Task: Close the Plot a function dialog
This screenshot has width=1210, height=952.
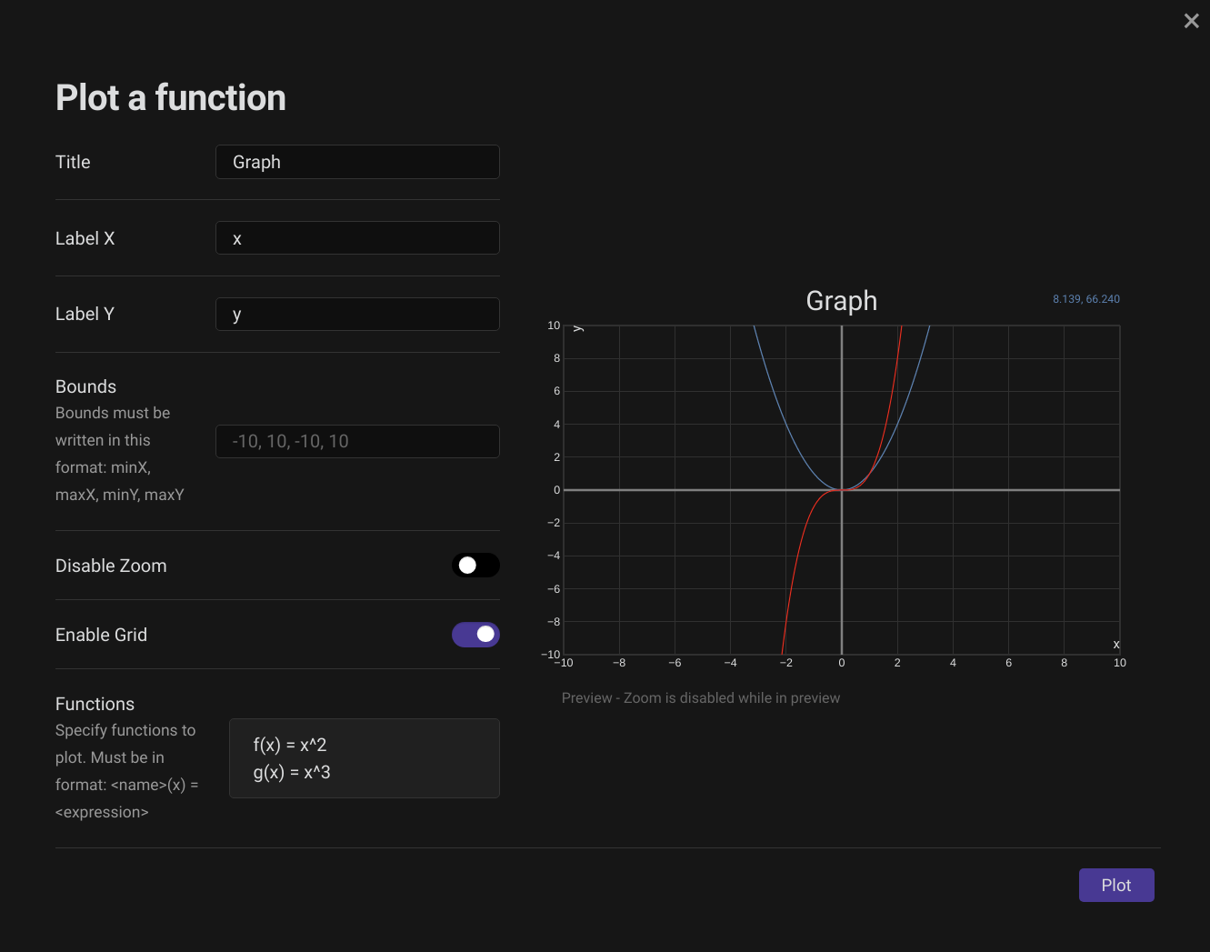Action: (x=1191, y=20)
